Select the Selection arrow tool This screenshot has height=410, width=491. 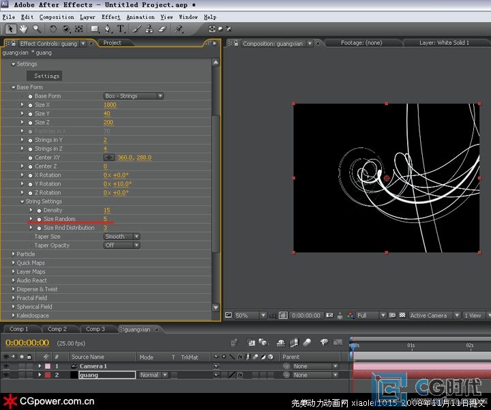pyautogui.click(x=10, y=29)
